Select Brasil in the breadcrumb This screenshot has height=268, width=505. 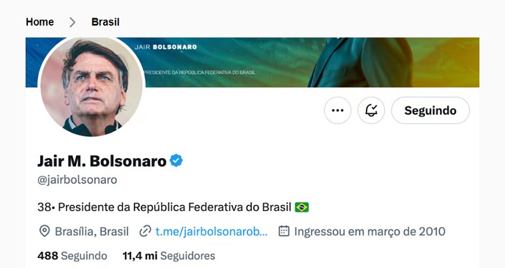105,22
